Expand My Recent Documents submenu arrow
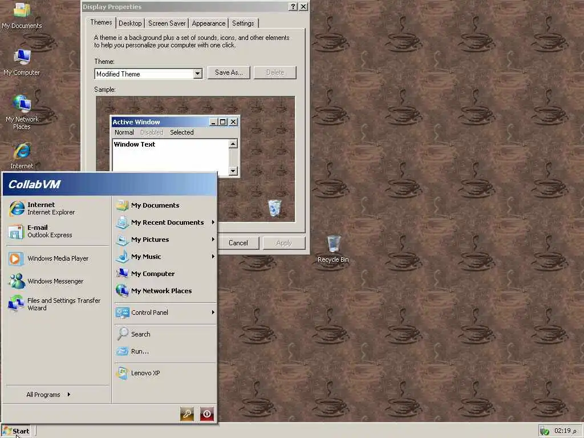Image resolution: width=584 pixels, height=438 pixels. click(213, 222)
